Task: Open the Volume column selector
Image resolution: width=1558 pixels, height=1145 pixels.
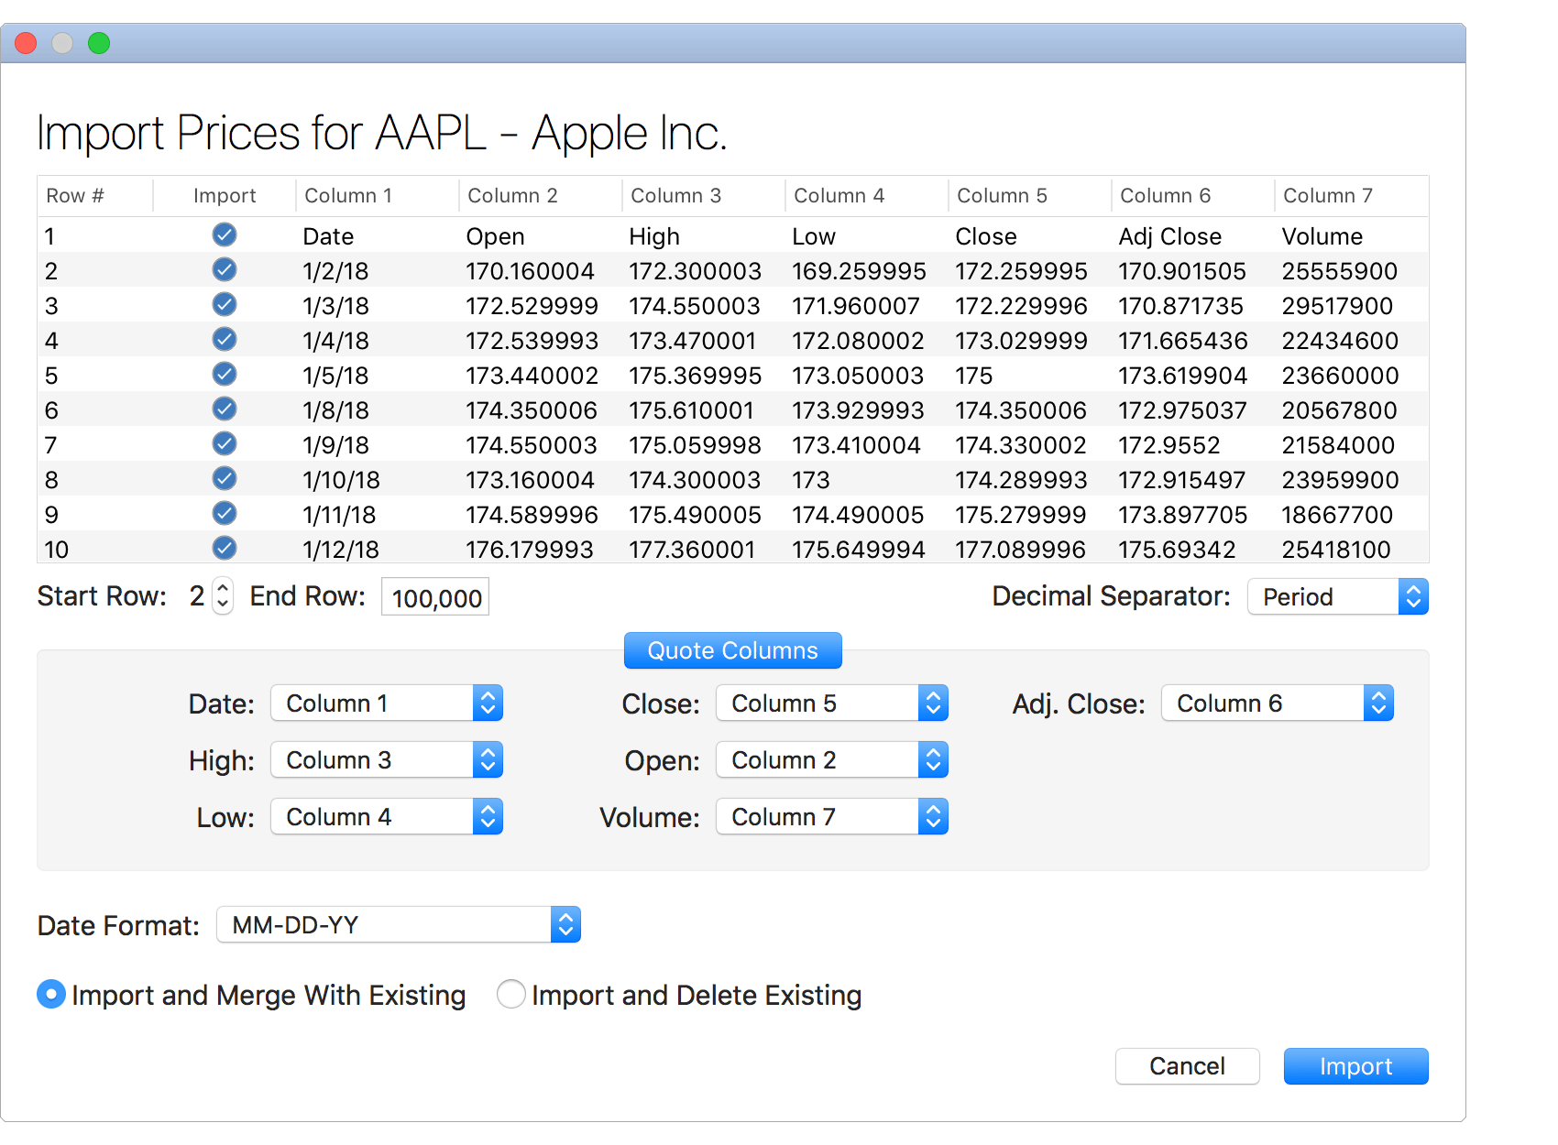Action: 831,816
